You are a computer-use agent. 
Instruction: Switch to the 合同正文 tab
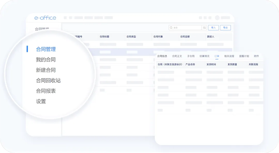click(177, 56)
